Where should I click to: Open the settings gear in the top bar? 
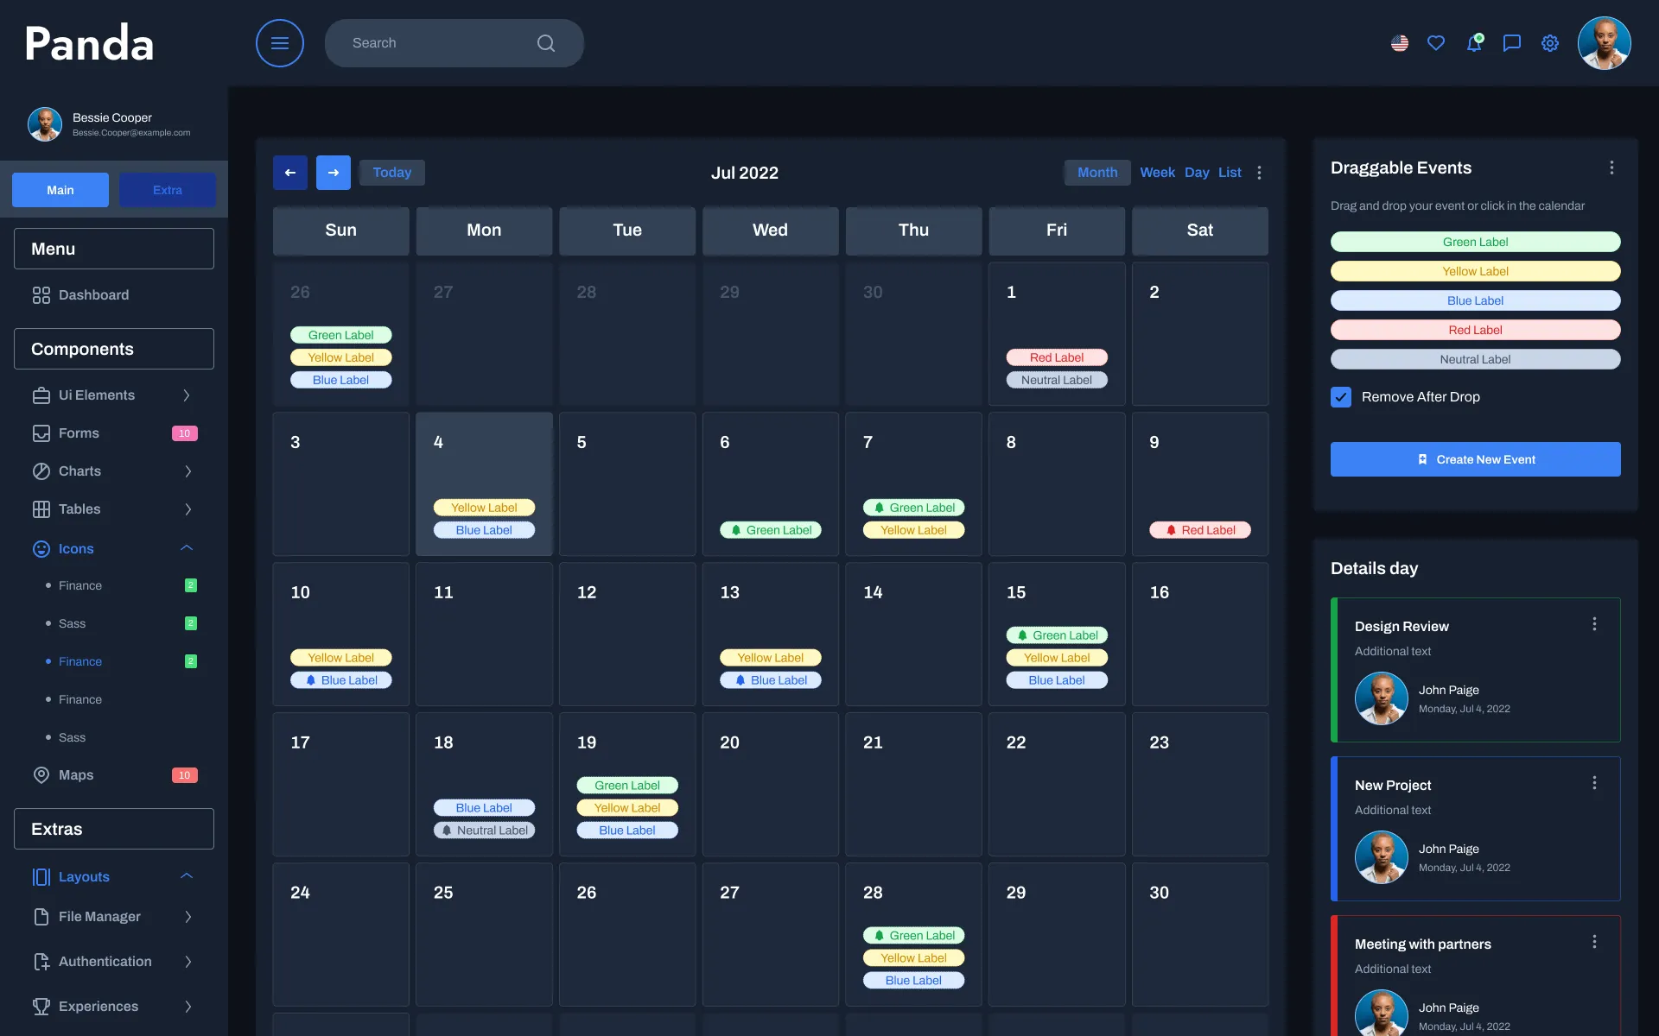(1549, 42)
